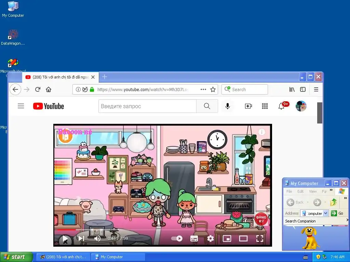Image resolution: width=350 pixels, height=262 pixels.
Task: Open Back history dropdown arrow in My Computer
Action: click(x=308, y=202)
